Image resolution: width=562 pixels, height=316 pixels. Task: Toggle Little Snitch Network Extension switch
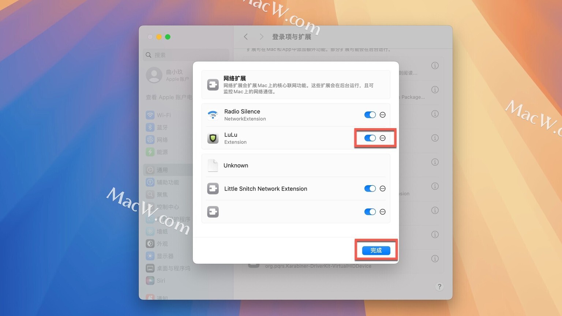tap(370, 189)
